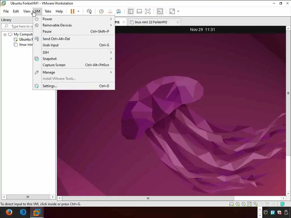Click the VM view vertical scrollbar thumb
Image resolution: width=291 pixels, height=218 pixels.
point(288,93)
